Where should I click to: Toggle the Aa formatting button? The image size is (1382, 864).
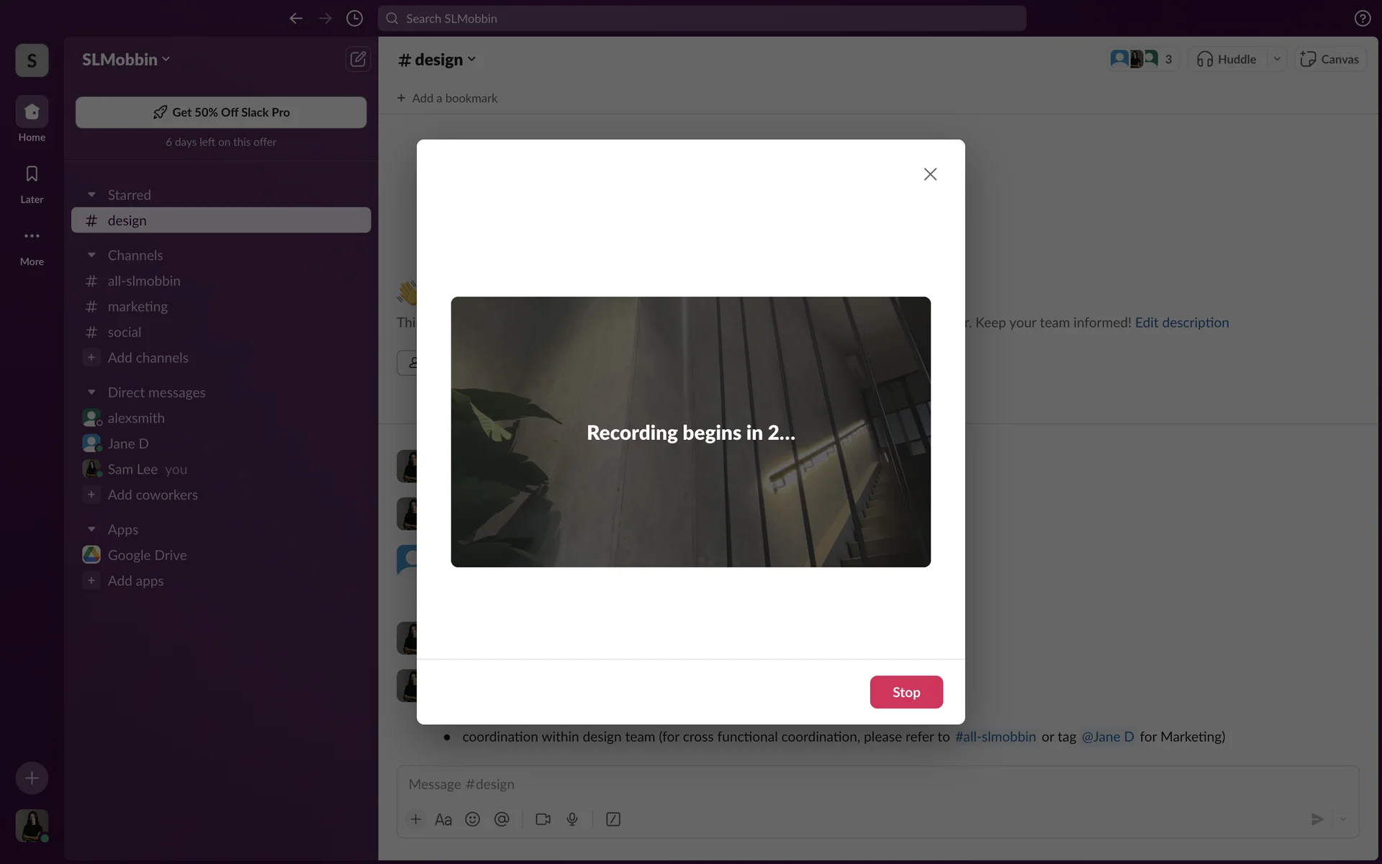tap(443, 819)
